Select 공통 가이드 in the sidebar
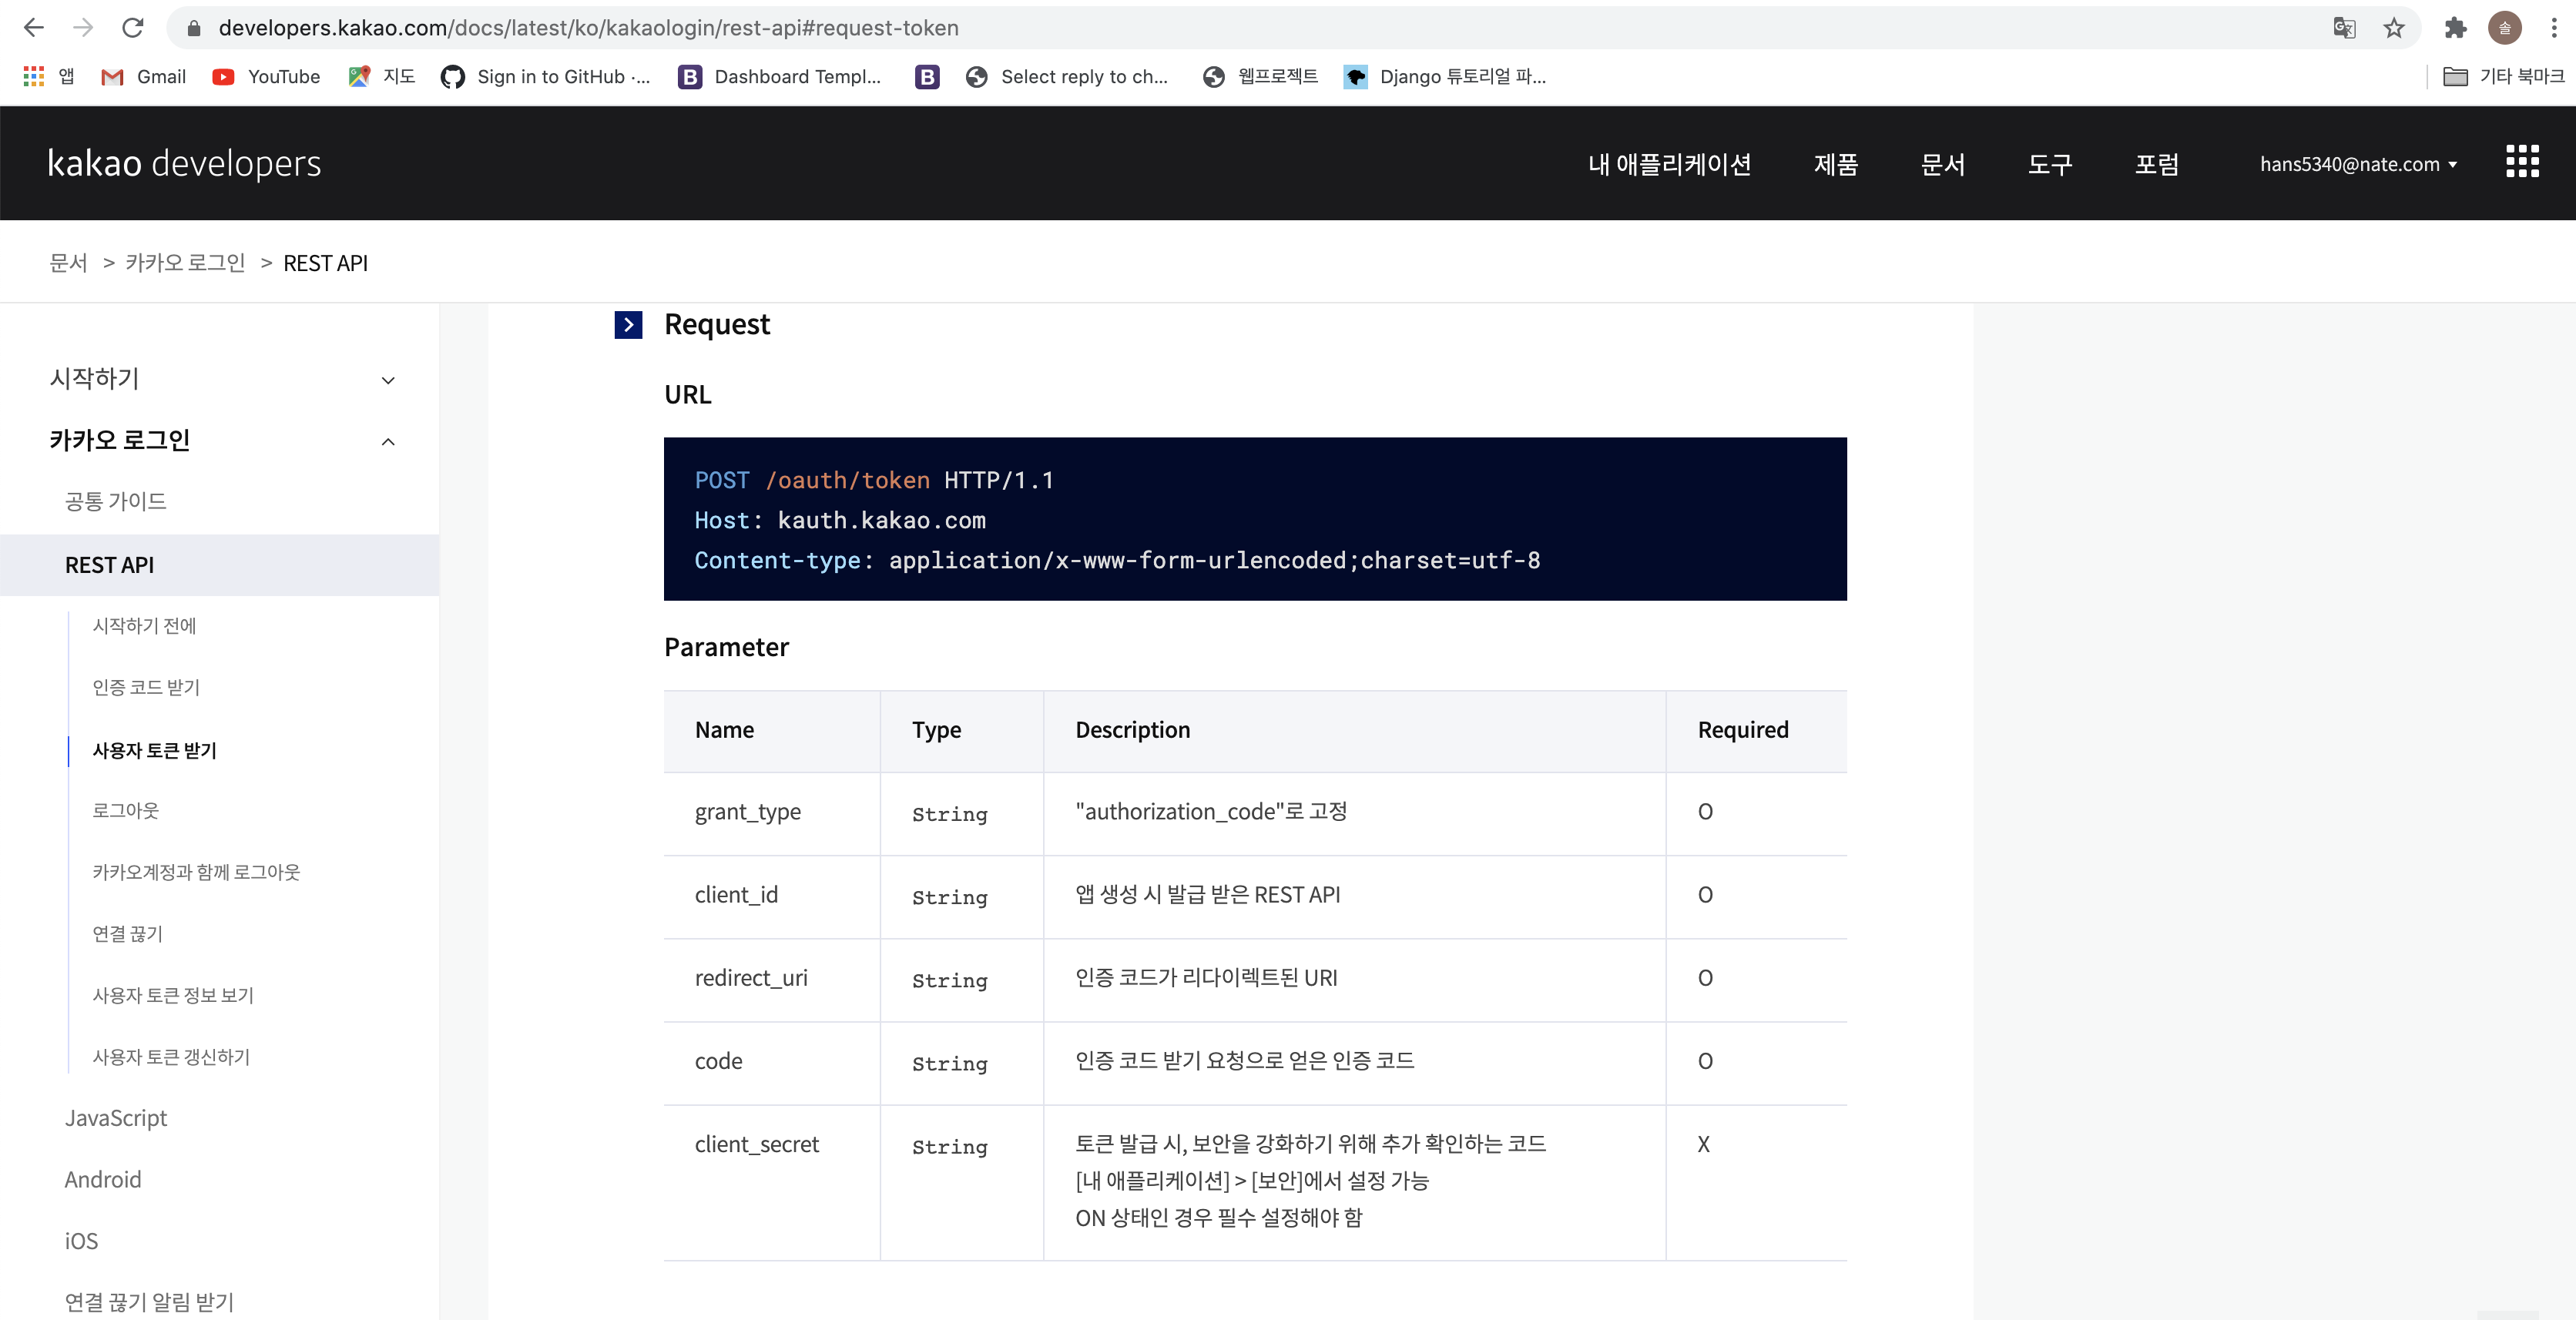The width and height of the screenshot is (2576, 1320). coord(115,502)
